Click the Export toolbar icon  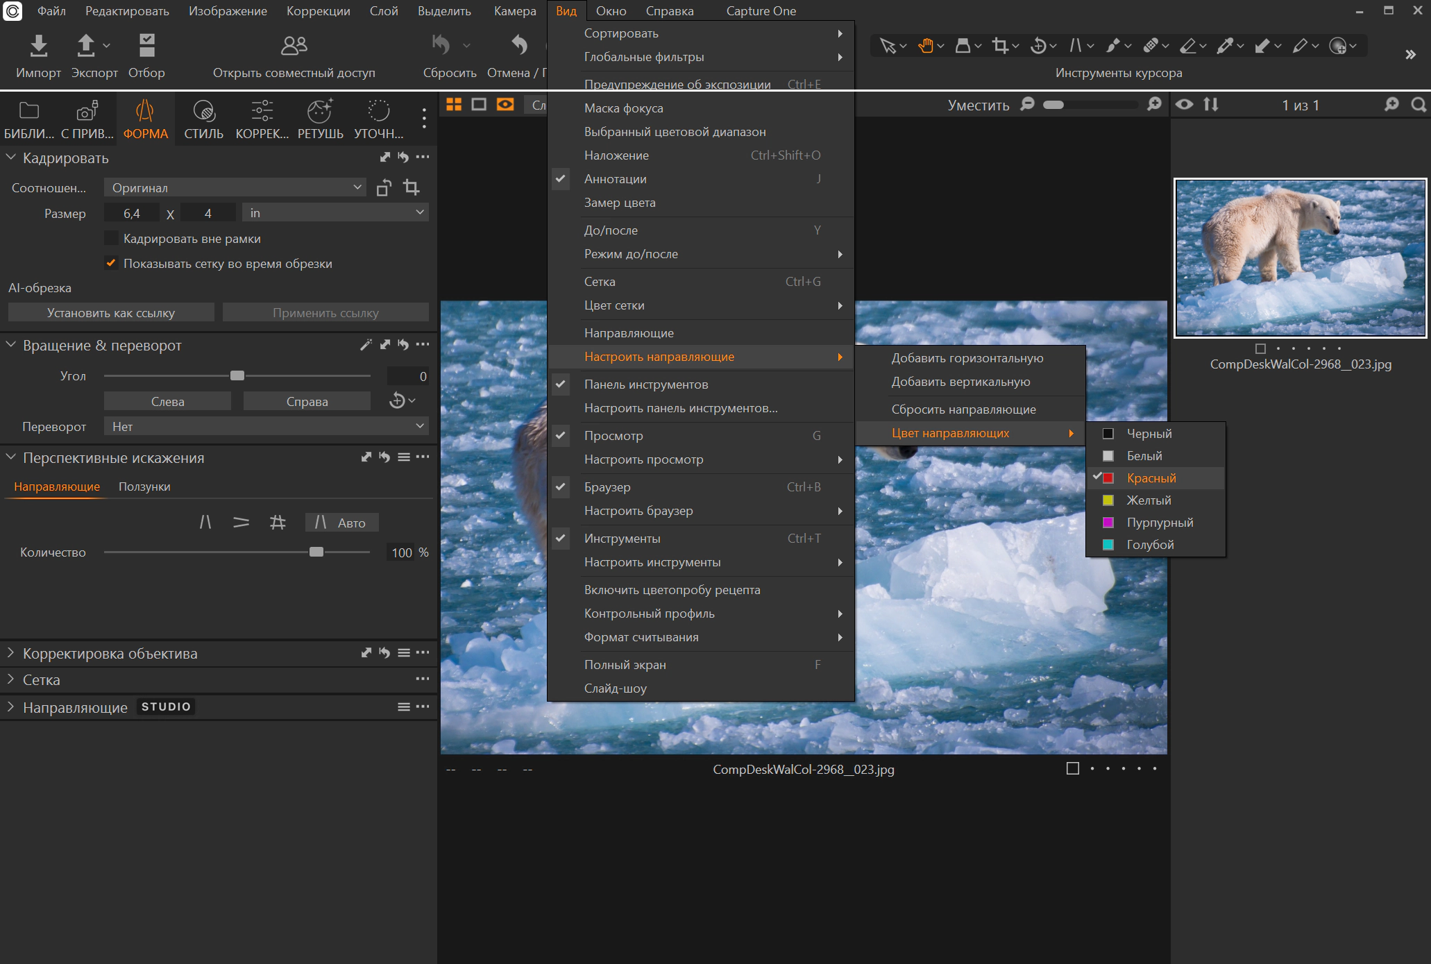pos(86,46)
